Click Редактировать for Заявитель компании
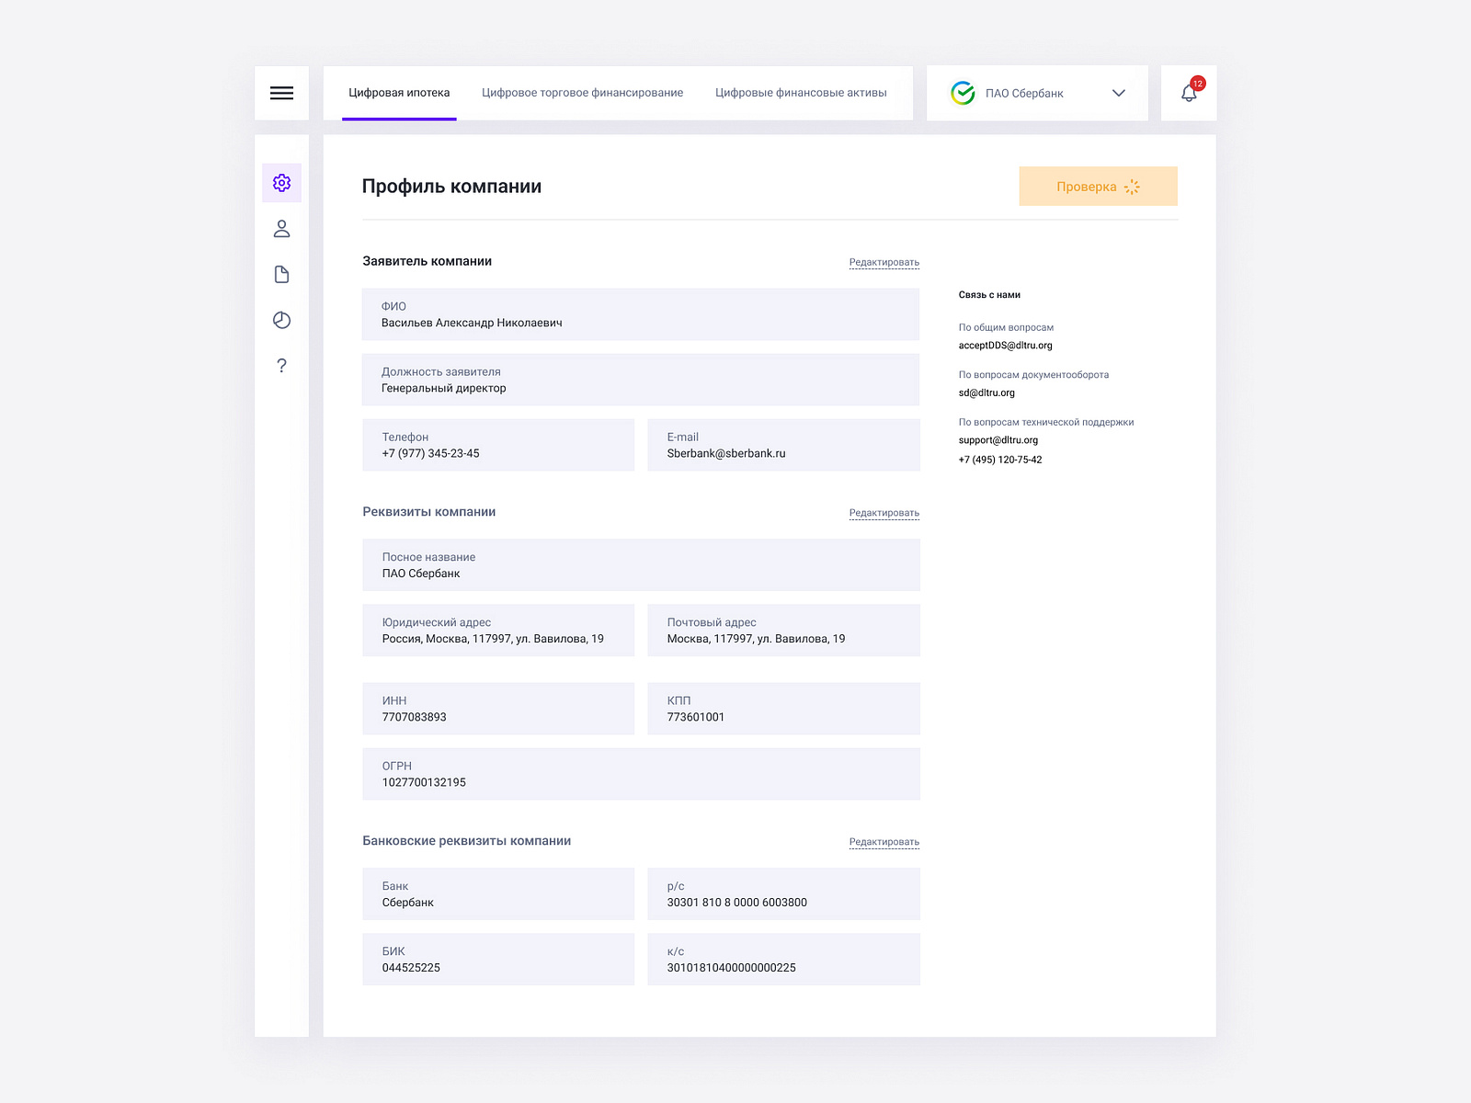1471x1103 pixels. pos(884,262)
